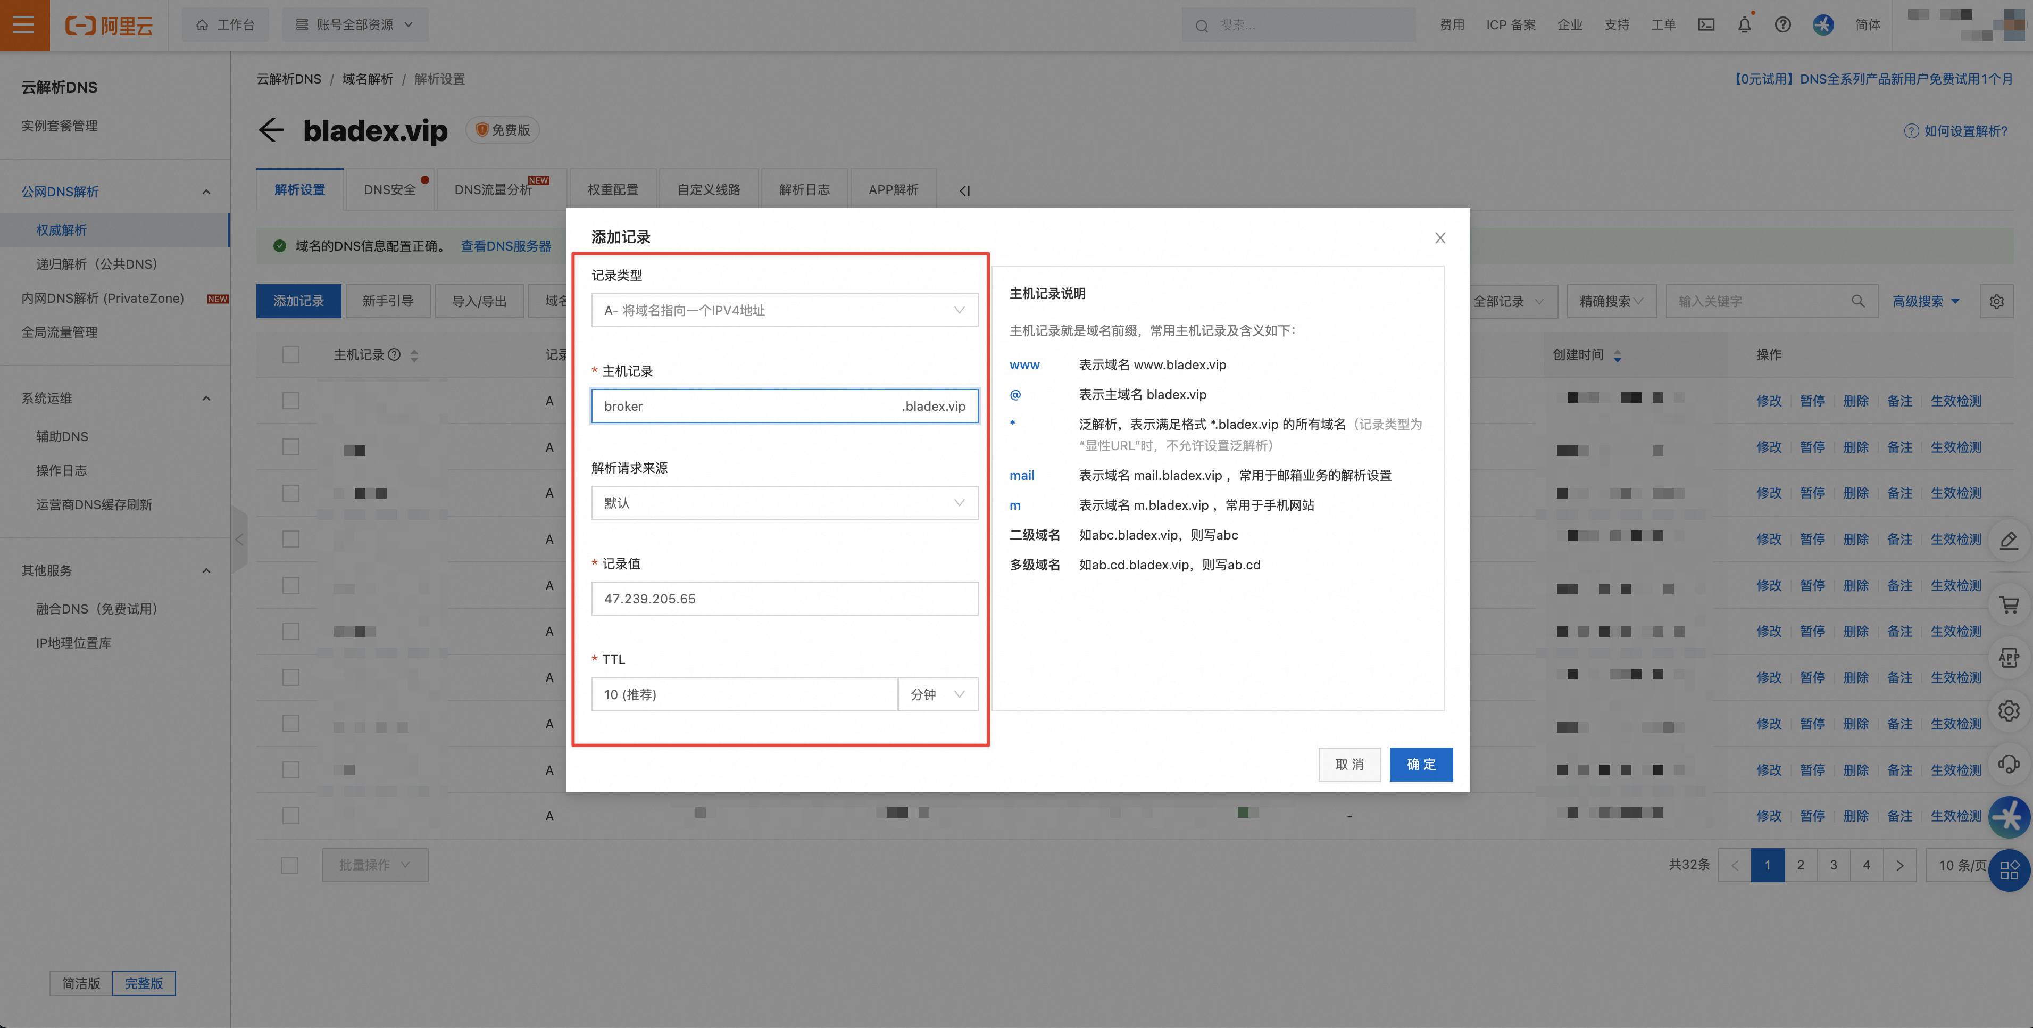Click the 主机记录 broker input field

(x=785, y=407)
